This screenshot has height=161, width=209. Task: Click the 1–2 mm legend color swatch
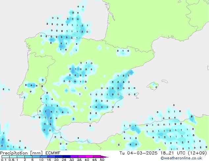(x=21, y=157)
